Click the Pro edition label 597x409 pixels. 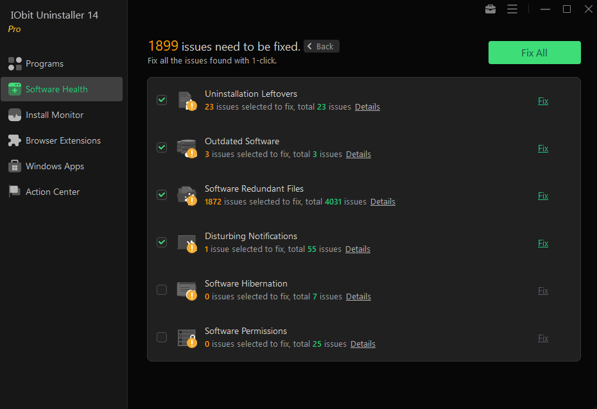(15, 29)
